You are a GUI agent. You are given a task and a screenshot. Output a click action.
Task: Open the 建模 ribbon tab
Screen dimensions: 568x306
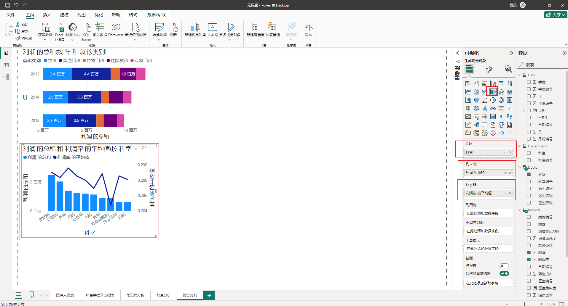coord(64,15)
